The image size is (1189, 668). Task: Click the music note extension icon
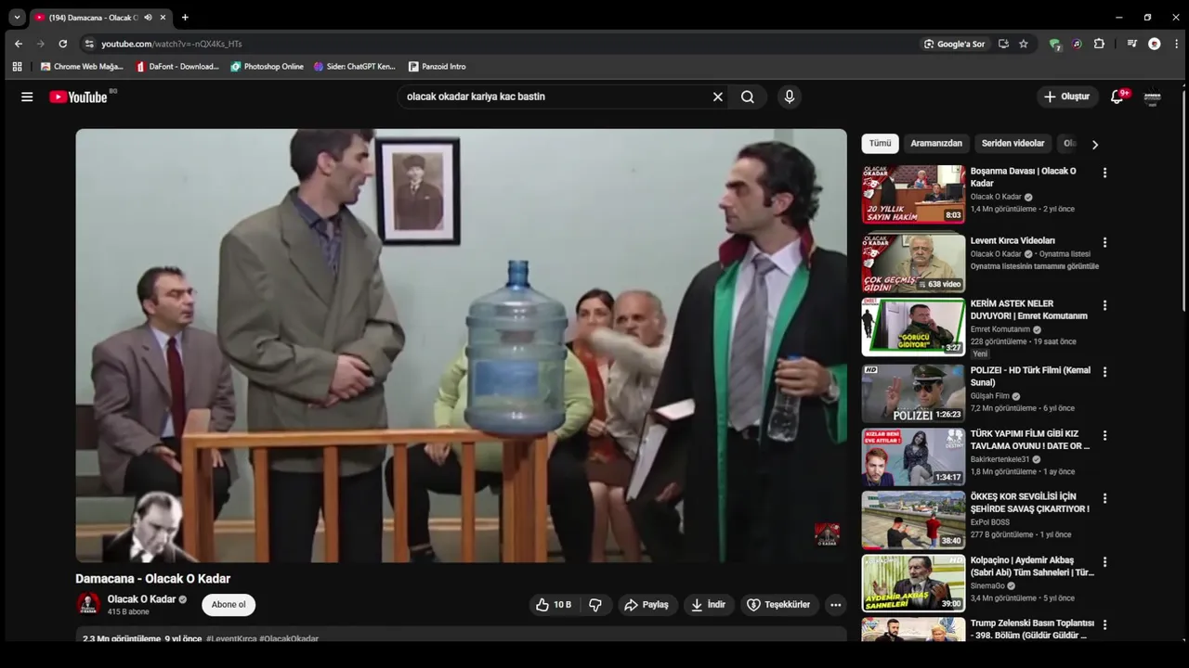click(x=1077, y=44)
